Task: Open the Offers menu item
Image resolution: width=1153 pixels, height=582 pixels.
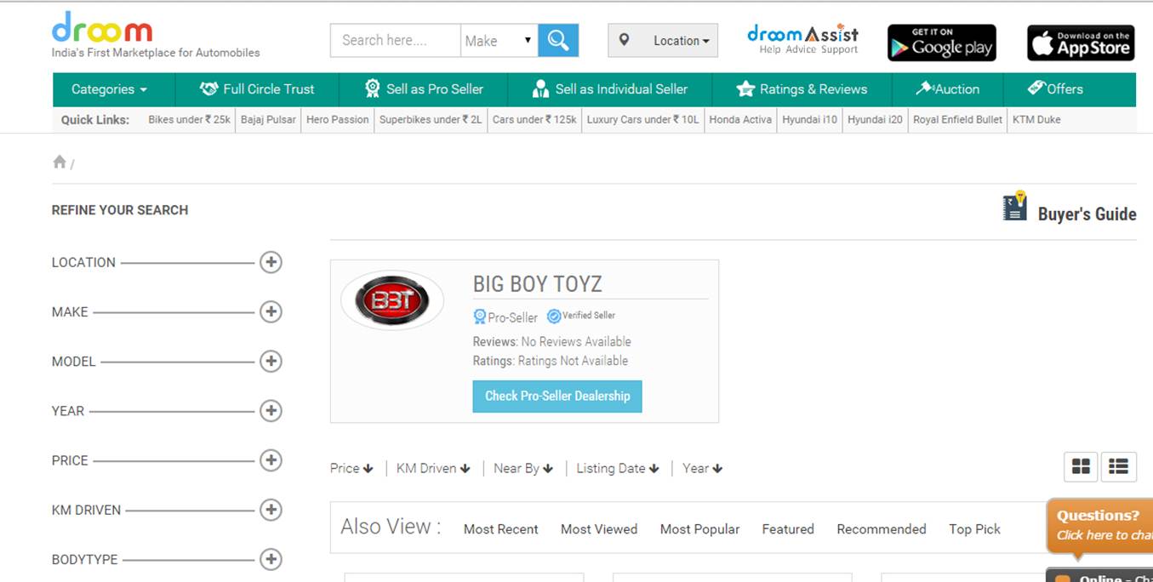Action: 1055,88
